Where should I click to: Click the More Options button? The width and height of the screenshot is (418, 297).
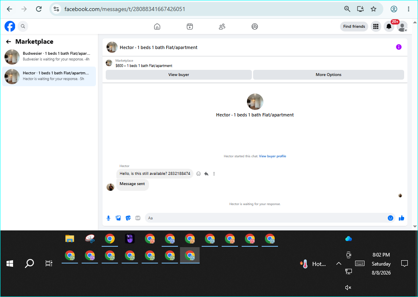click(329, 75)
